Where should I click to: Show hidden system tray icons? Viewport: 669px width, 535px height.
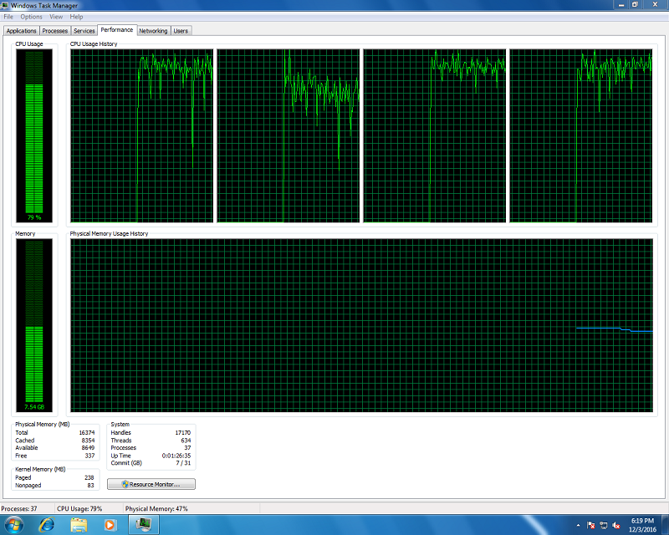pyautogui.click(x=578, y=525)
